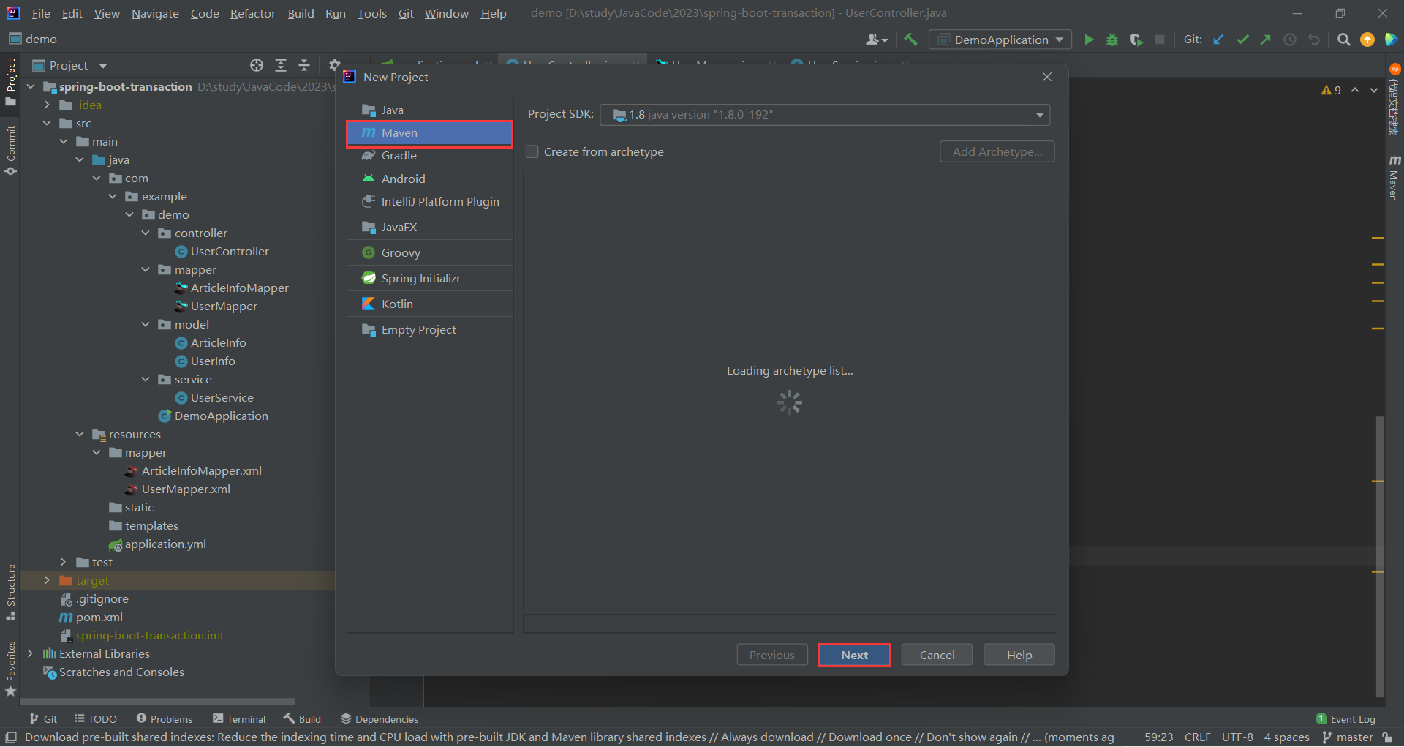Expand the test folder
Image resolution: width=1404 pixels, height=747 pixels.
63,562
